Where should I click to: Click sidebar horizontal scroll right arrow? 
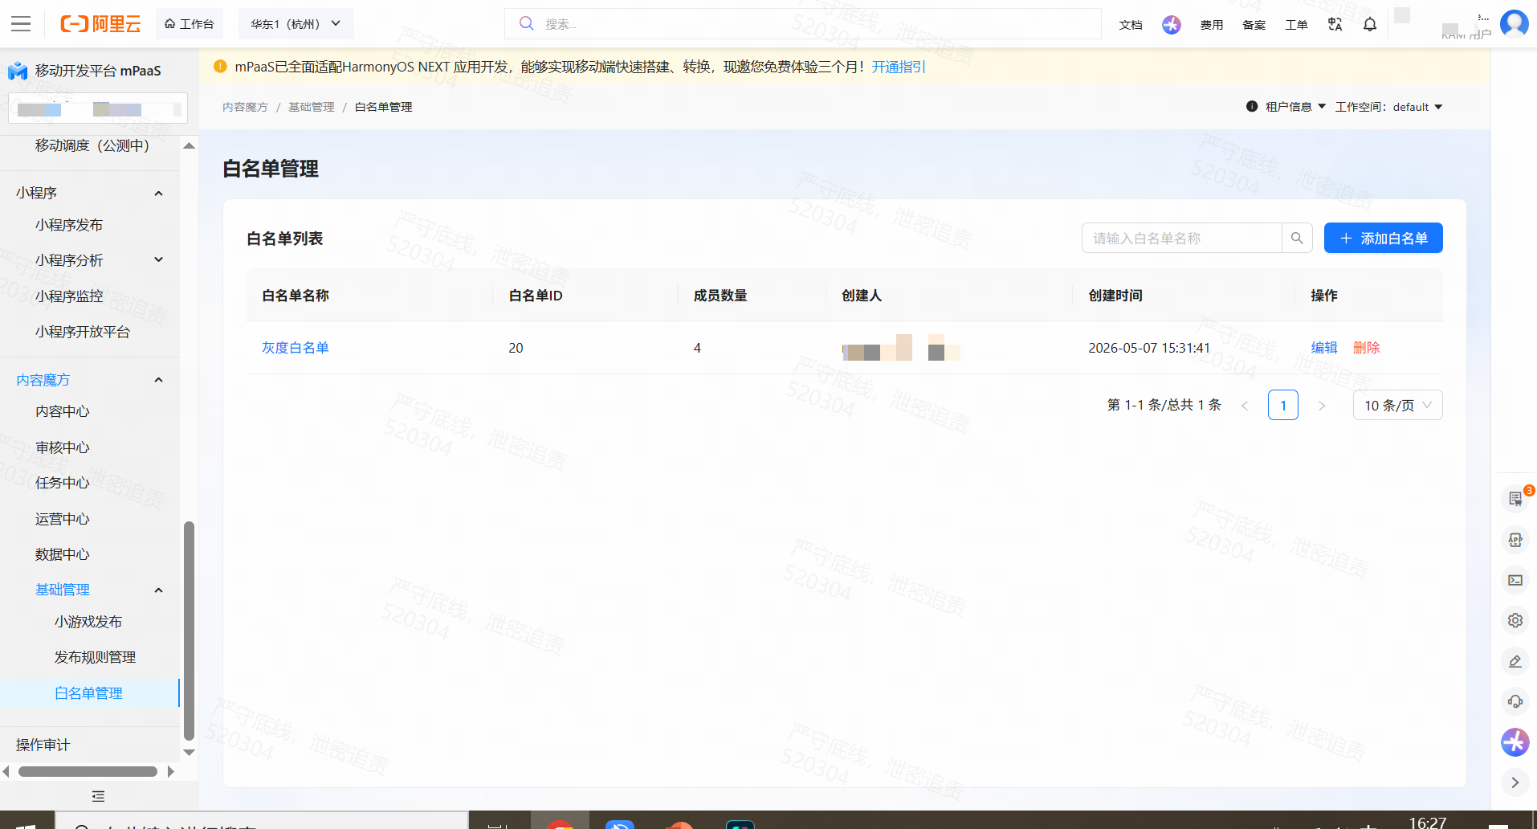(x=170, y=772)
